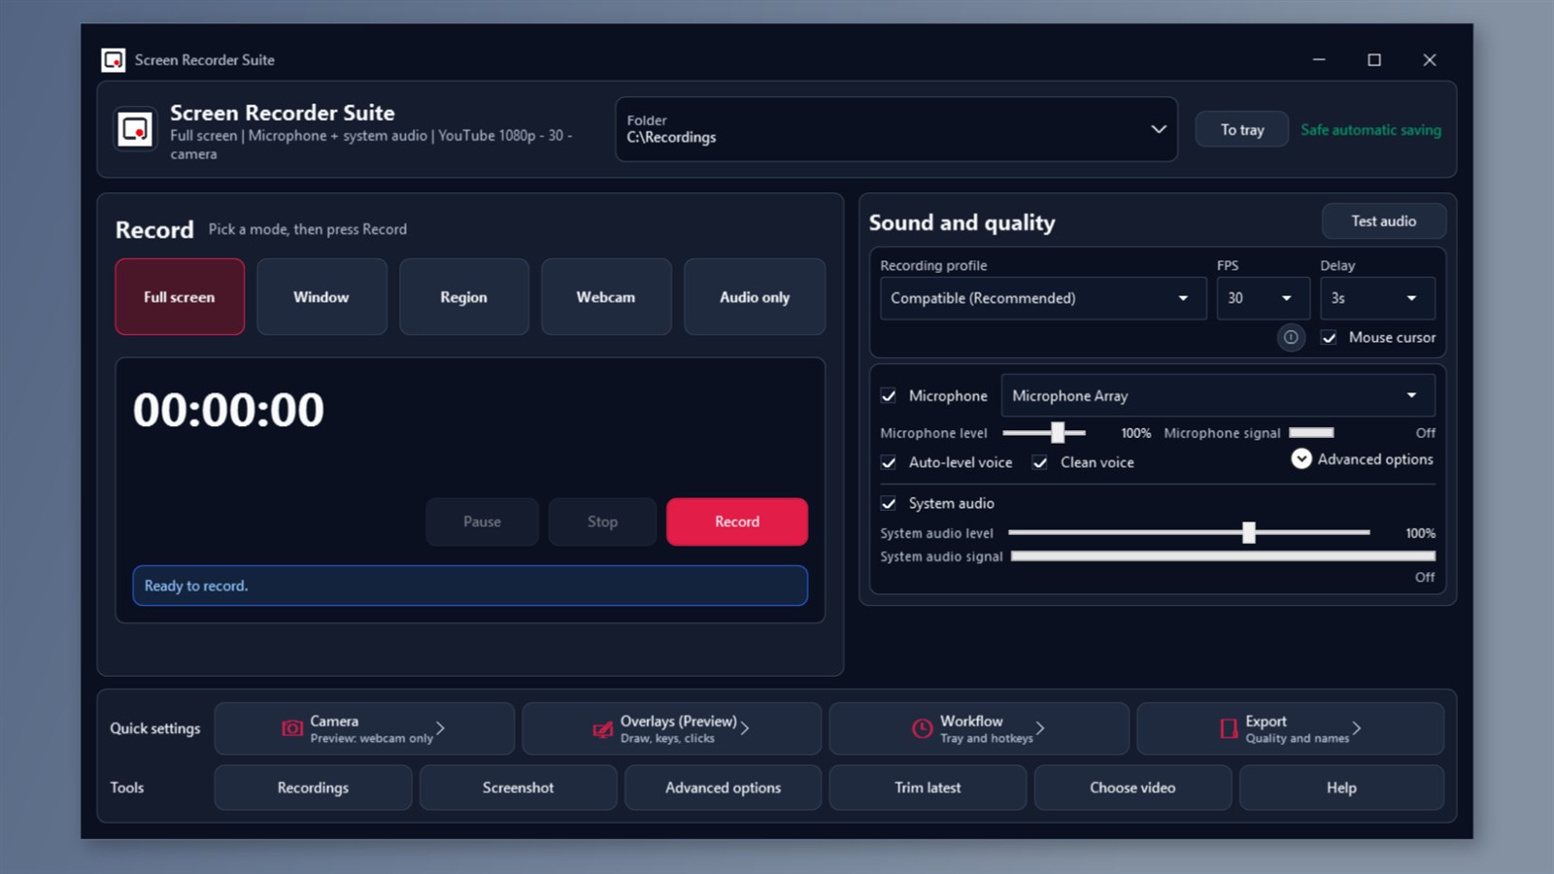Open the Export quality and names chevron

point(1357,728)
